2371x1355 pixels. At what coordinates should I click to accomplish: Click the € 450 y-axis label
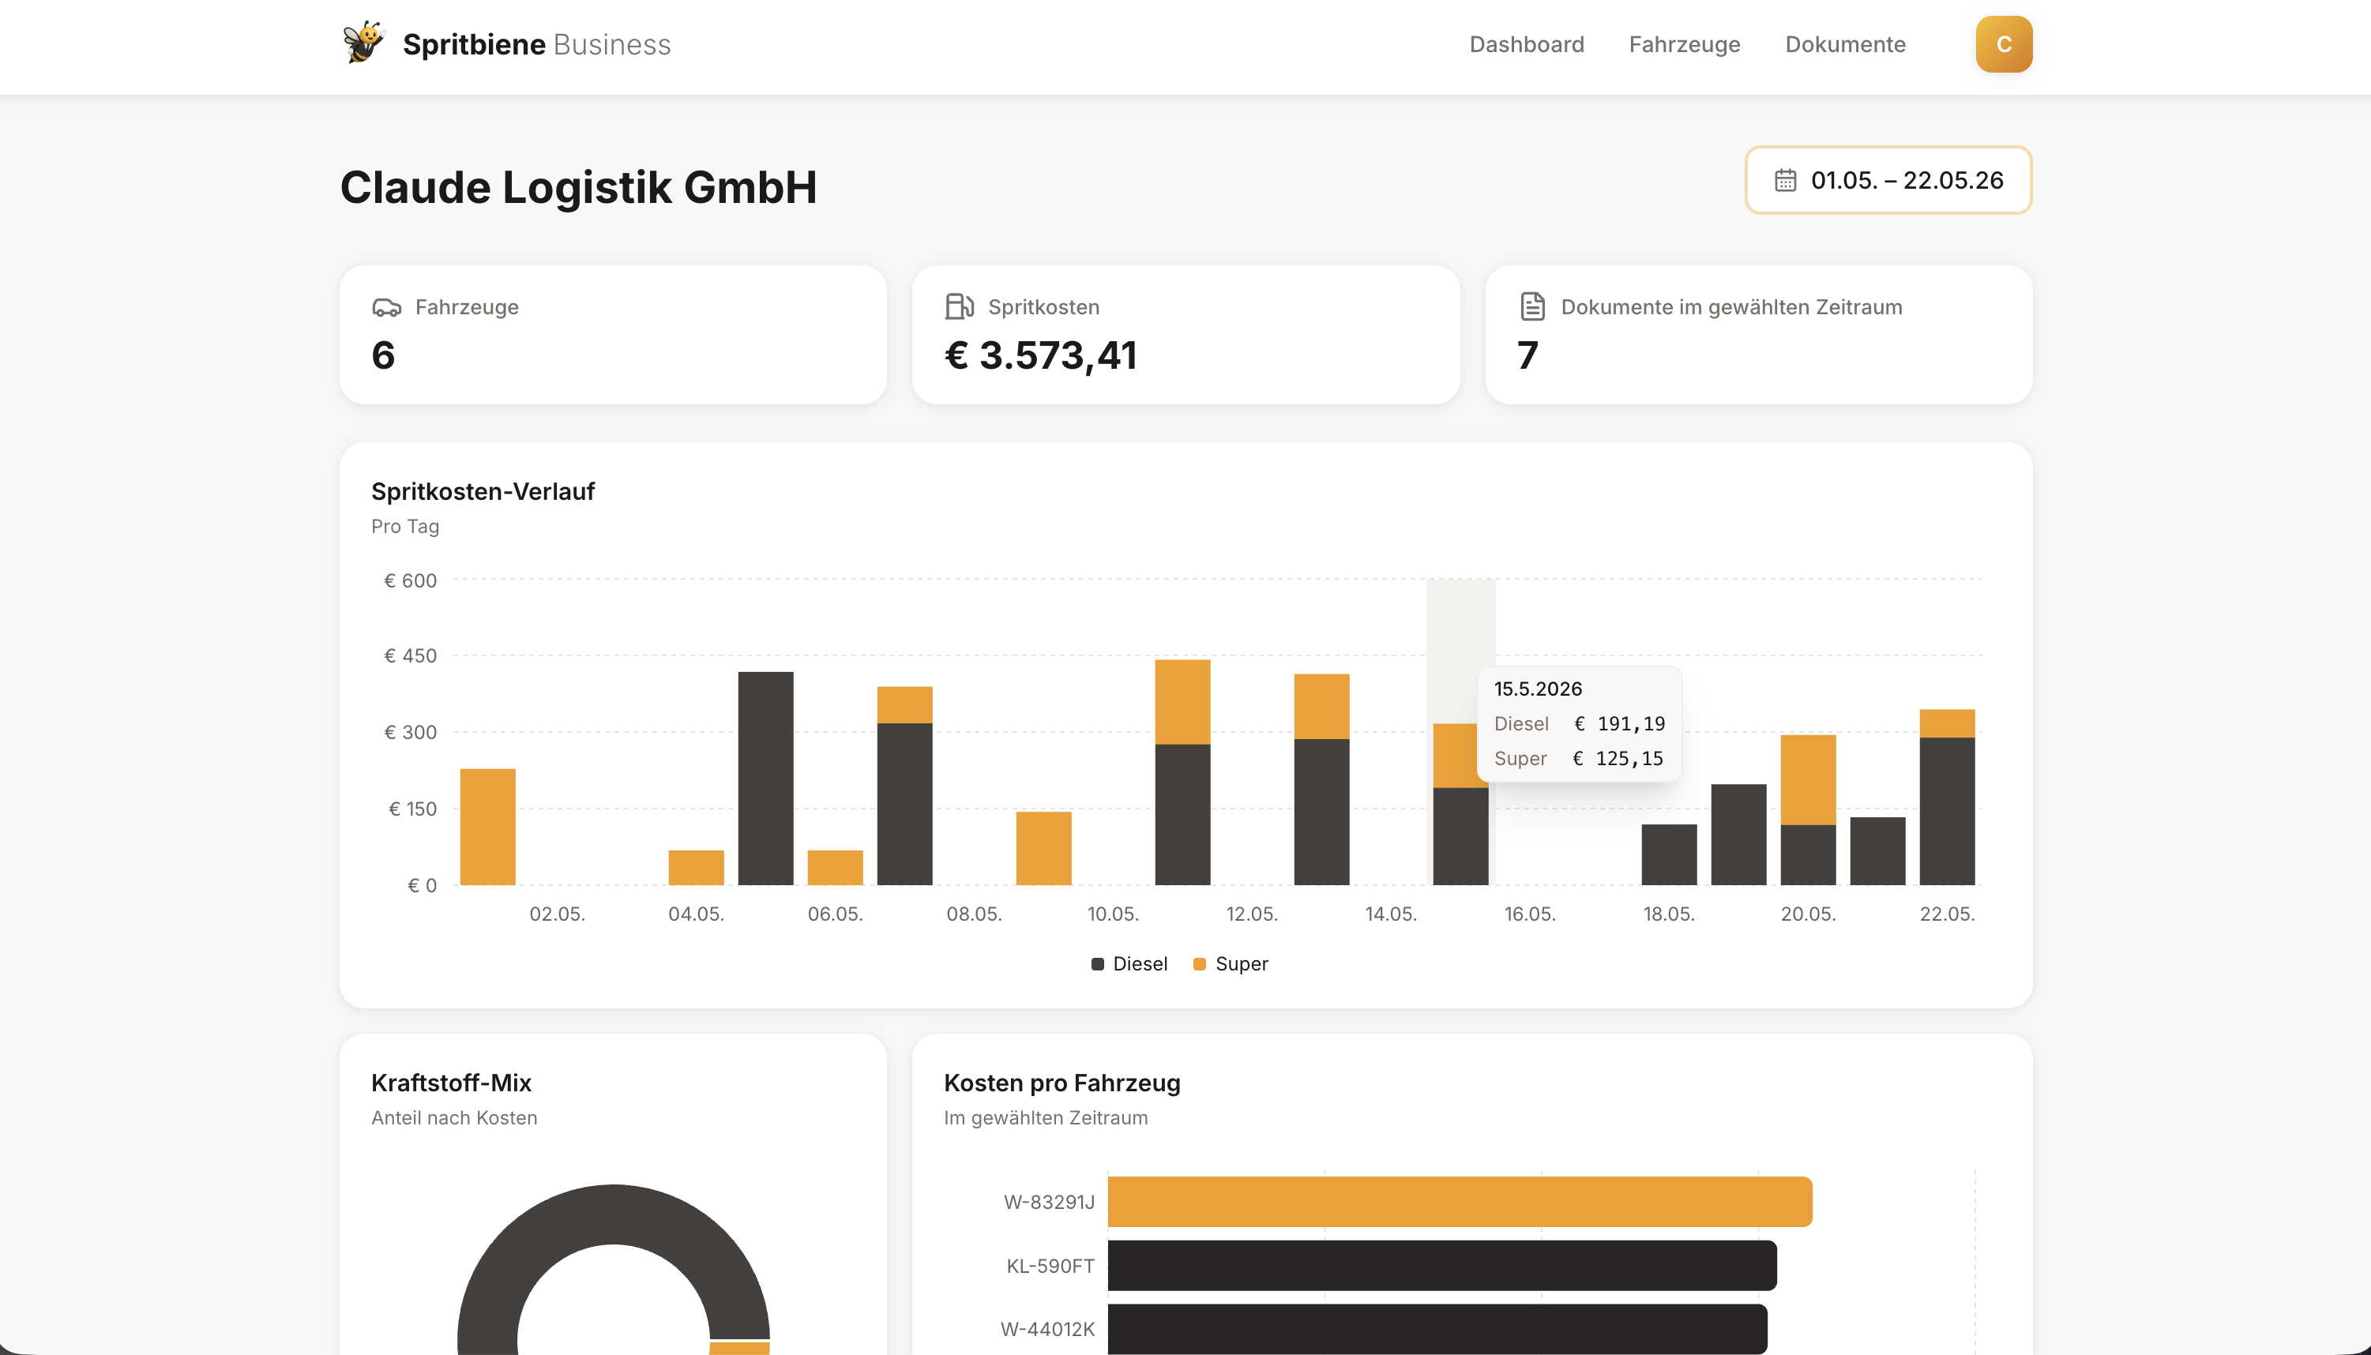pos(411,656)
